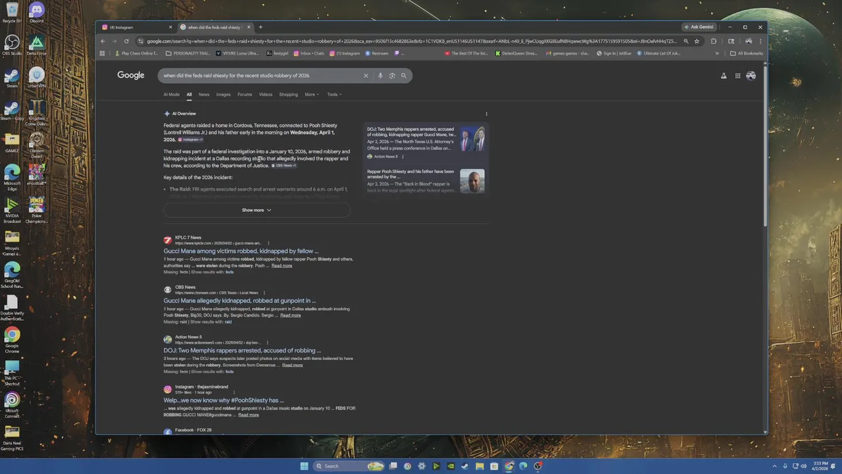
Task: Open Discord from the desktop
Action: 37,12
